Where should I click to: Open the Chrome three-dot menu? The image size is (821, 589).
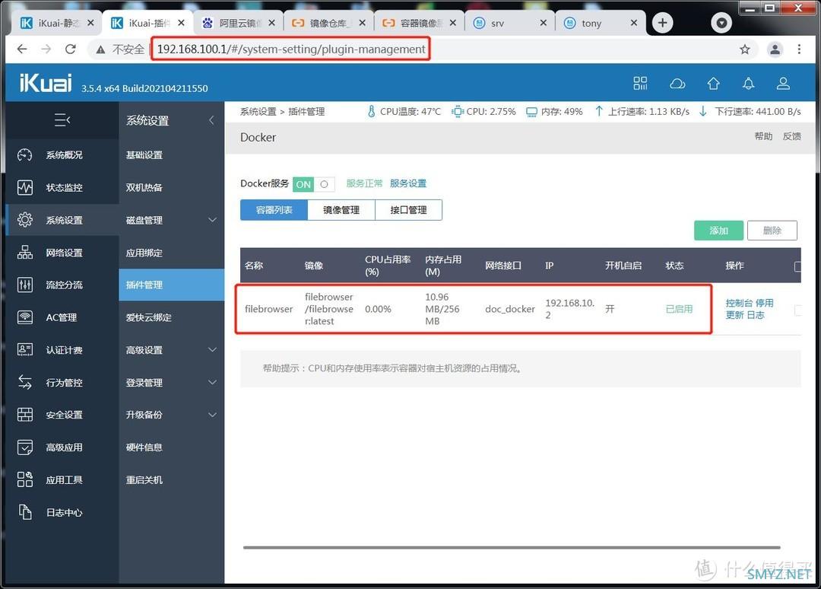click(798, 49)
